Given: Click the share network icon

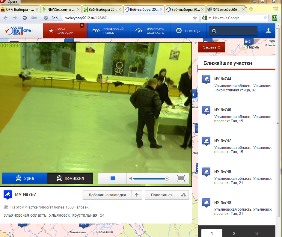Looking at the screenshot, I should 183,195.
